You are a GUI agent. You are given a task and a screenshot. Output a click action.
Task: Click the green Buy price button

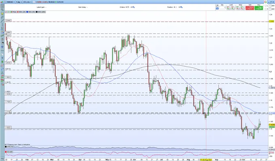pyautogui.click(x=259, y=8)
